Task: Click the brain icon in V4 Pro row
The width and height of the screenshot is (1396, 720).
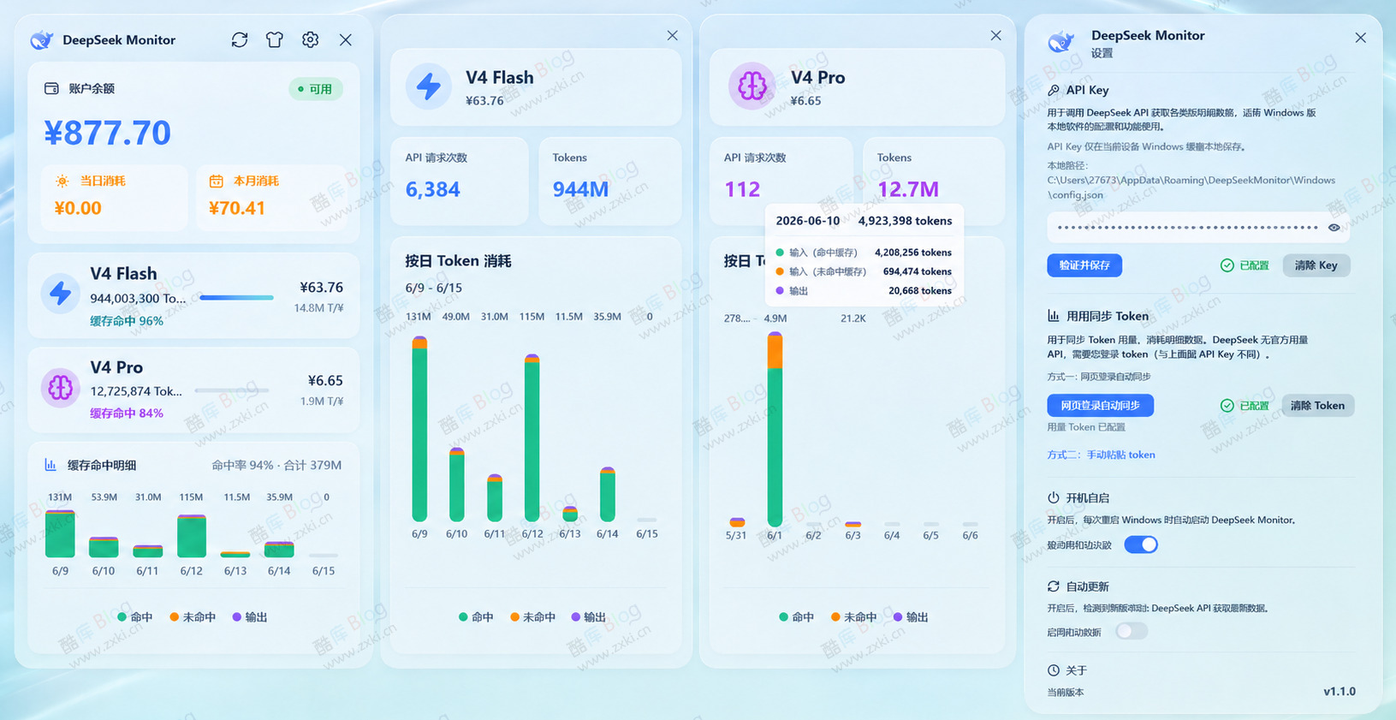Action: pos(61,388)
